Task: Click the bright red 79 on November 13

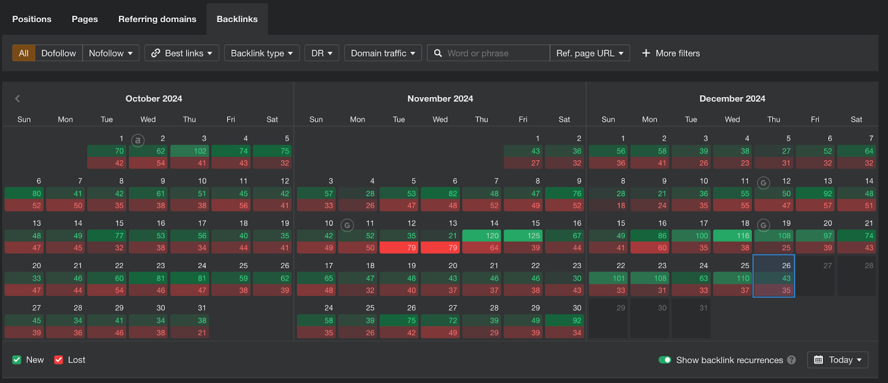Action: click(x=440, y=248)
